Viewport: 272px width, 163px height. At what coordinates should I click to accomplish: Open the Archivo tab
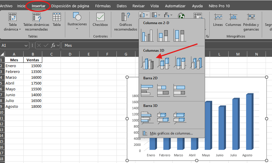[6, 6]
